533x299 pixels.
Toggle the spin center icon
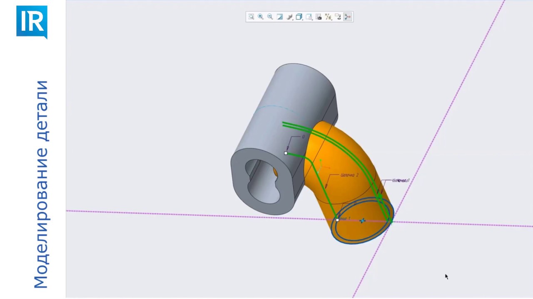[348, 17]
